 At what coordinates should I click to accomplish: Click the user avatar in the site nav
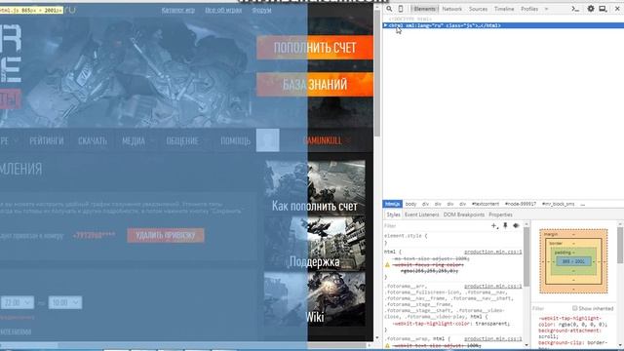coord(267,140)
